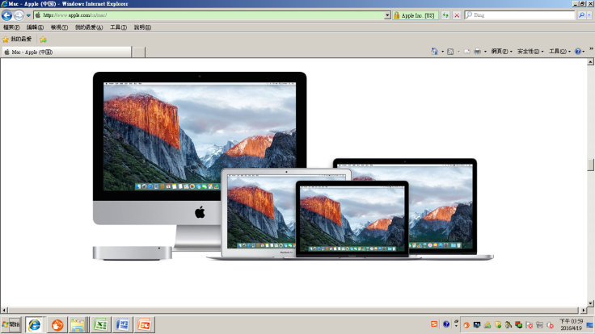Click the favorites star icon
The width and height of the screenshot is (595, 334).
(x=6, y=39)
